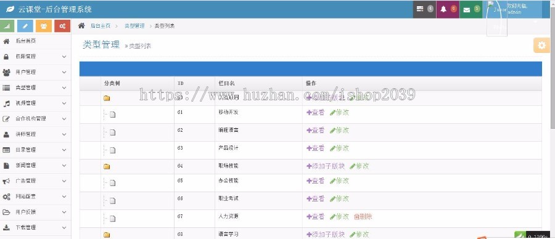This screenshot has height=239, width=555.
Task: Click the music note icon for 视频管理
Action: pos(6,103)
